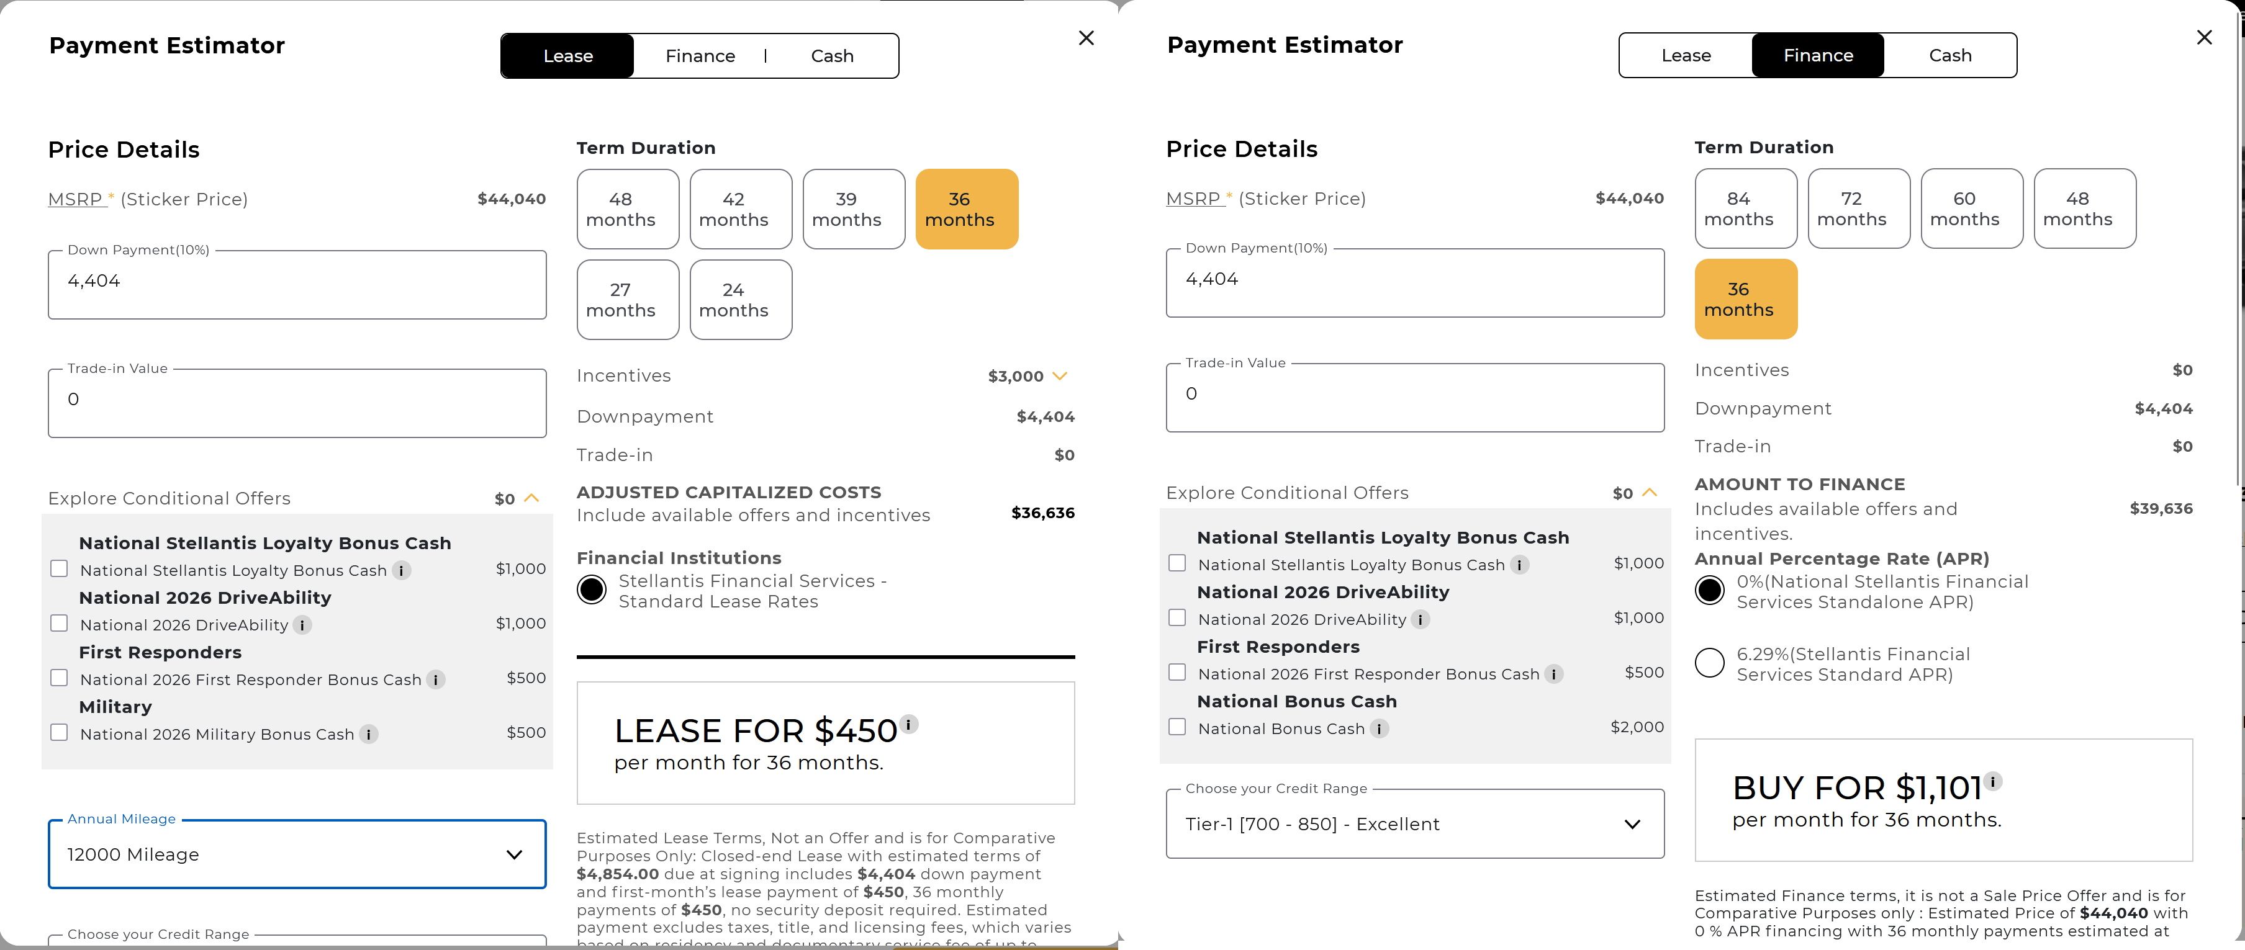
Task: Open info icon next to LEASE FOR $450
Action: (908, 724)
